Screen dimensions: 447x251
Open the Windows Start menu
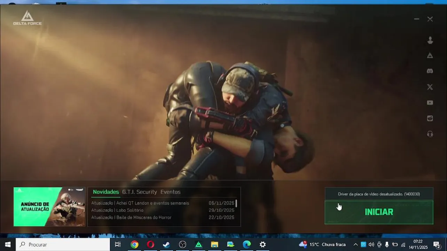(8, 244)
